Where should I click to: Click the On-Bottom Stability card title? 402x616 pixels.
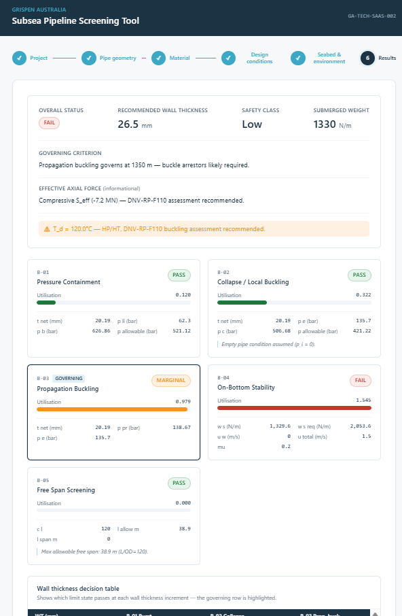click(246, 388)
